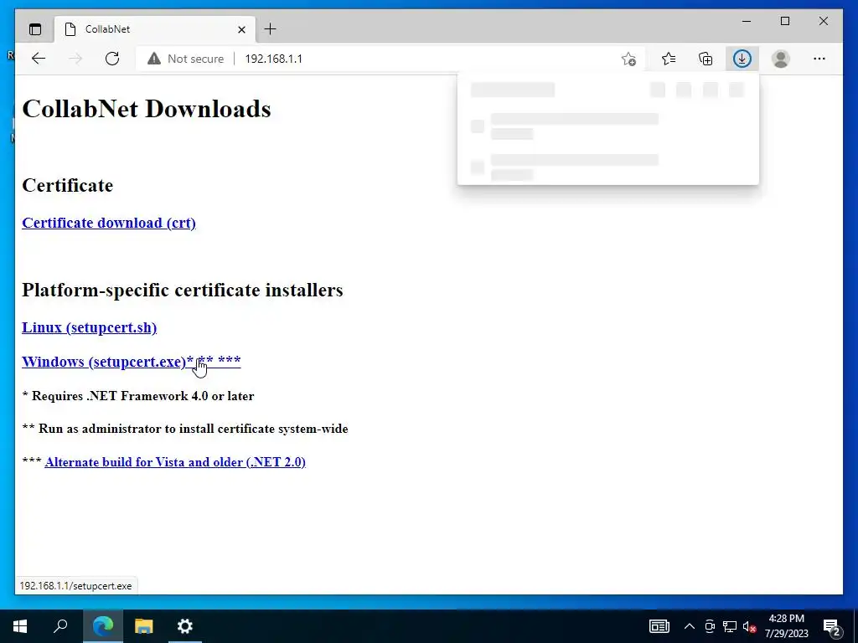Open the Favorites list
The width and height of the screenshot is (858, 643).
pos(669,59)
